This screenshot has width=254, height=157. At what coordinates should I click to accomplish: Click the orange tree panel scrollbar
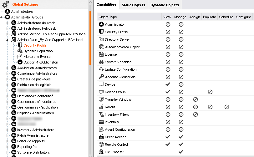(x=90, y=38)
